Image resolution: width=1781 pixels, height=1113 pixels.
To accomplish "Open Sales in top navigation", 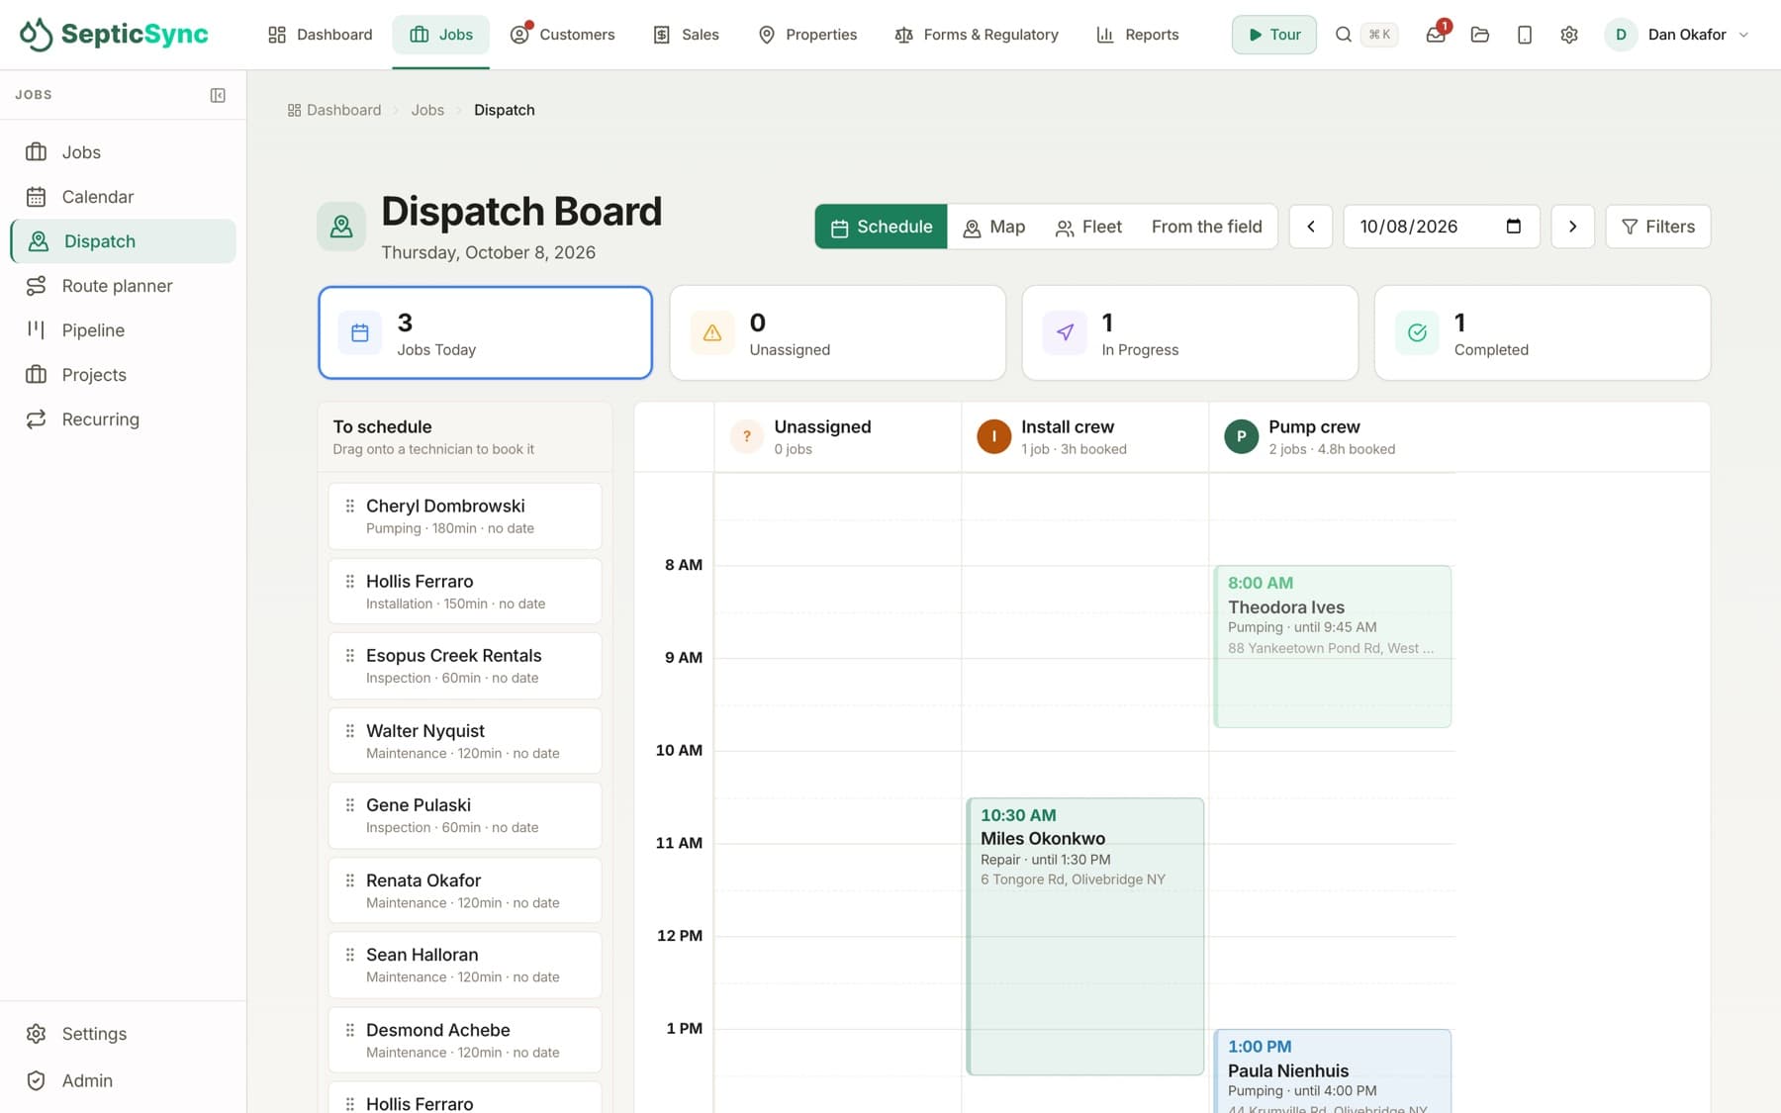I will click(686, 35).
